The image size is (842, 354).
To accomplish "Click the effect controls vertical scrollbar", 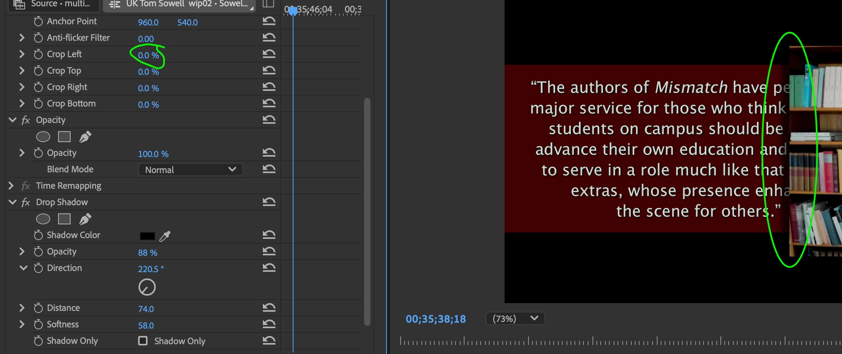I will pyautogui.click(x=367, y=211).
